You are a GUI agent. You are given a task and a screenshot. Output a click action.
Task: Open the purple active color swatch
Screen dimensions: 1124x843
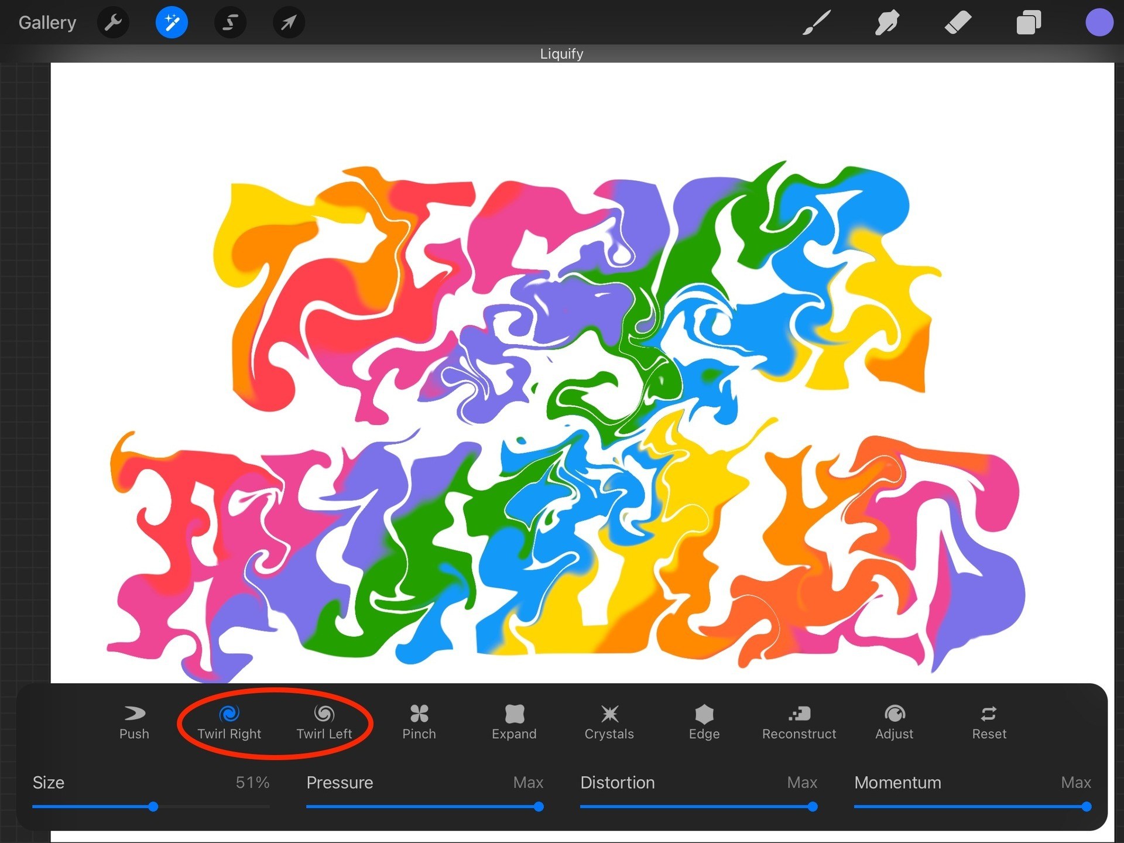1099,23
